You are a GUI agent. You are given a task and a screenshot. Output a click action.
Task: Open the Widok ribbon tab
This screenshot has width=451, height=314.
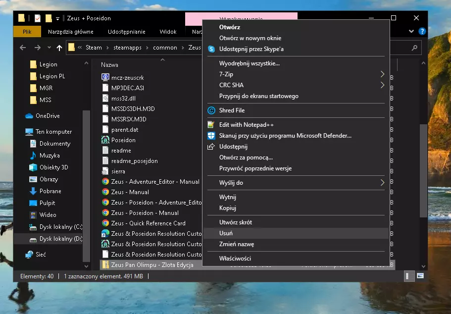pyautogui.click(x=168, y=32)
